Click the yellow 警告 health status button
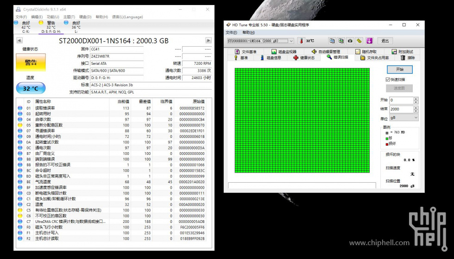The image size is (454, 259). (x=31, y=62)
